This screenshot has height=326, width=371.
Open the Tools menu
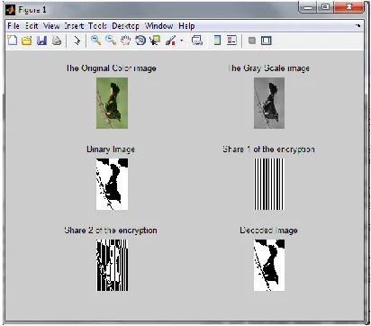tap(97, 26)
